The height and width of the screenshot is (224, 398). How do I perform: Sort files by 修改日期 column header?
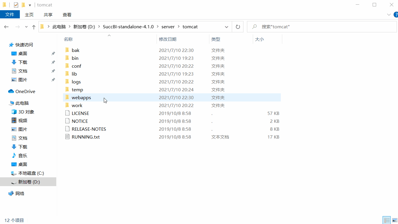(168, 39)
